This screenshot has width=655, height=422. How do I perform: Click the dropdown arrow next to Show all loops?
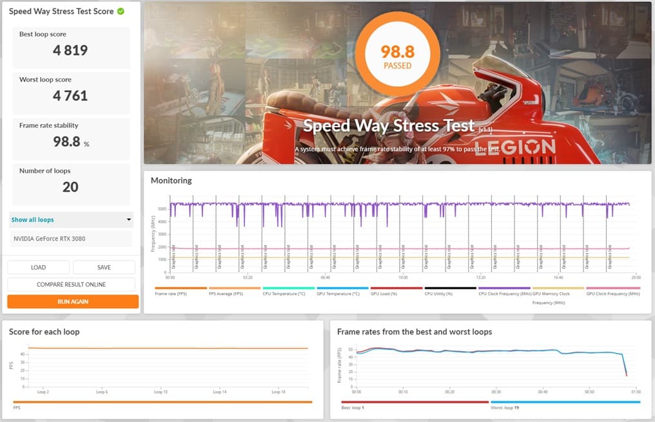[x=129, y=219]
